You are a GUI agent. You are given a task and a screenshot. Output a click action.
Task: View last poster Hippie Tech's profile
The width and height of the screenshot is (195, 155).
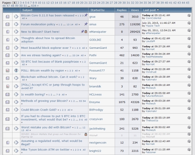click(x=153, y=26)
